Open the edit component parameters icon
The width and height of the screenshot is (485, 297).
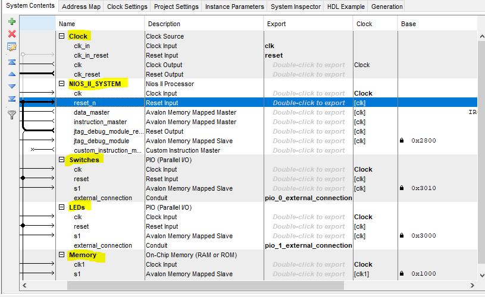[12, 47]
